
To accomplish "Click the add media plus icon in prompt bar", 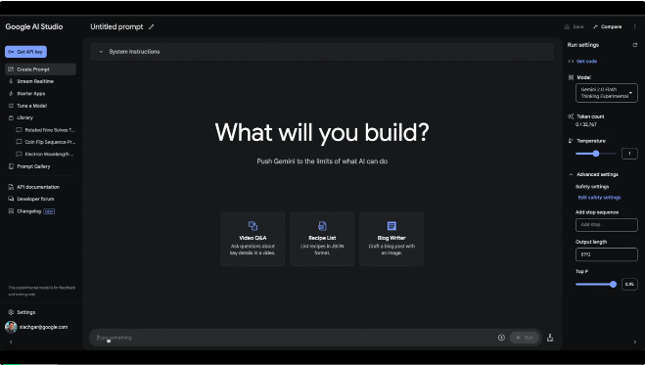I will click(501, 338).
